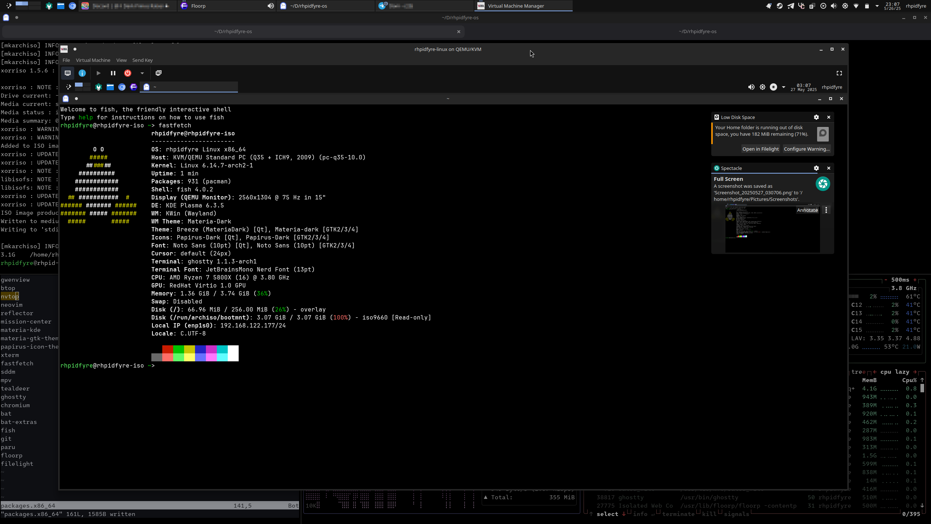Screen dimensions: 931x524
Task: Open guest volume tray icon
Action: point(751,87)
